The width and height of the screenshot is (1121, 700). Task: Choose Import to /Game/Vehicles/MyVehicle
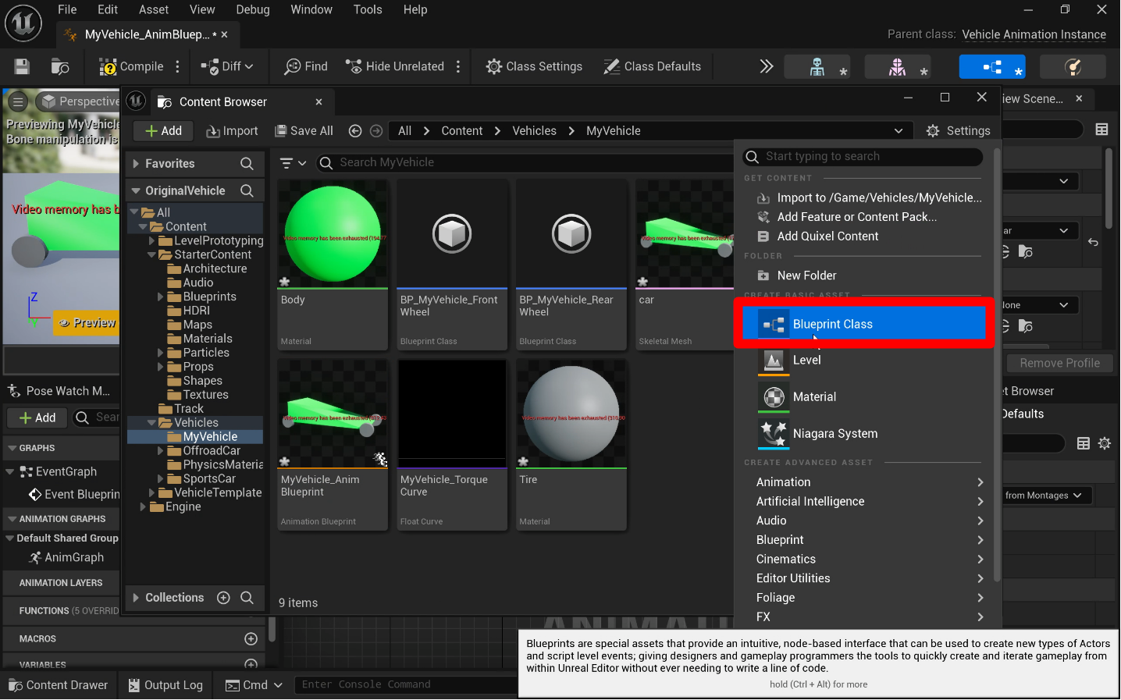pyautogui.click(x=869, y=198)
